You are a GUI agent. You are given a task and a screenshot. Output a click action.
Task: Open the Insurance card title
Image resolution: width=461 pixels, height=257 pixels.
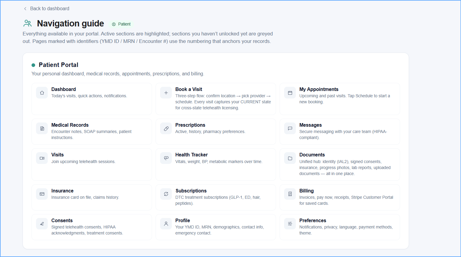(62, 191)
